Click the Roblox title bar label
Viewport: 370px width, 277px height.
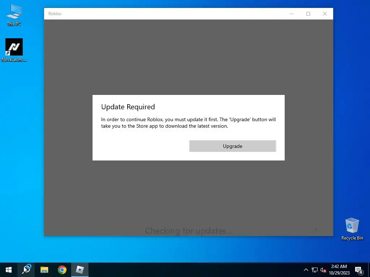[55, 14]
